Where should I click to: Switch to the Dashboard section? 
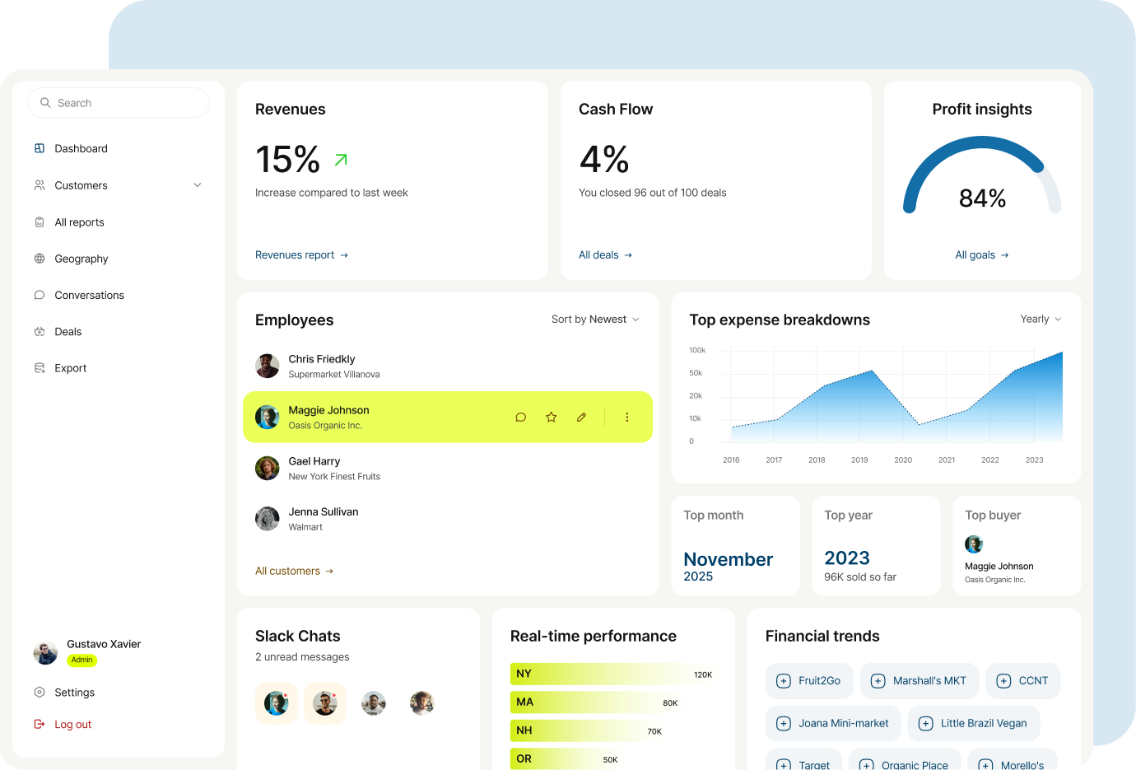80,148
